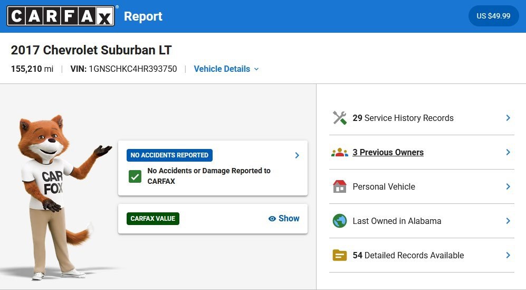Open the No Accidents Reported chevron
This screenshot has height=290, width=526.
point(297,155)
